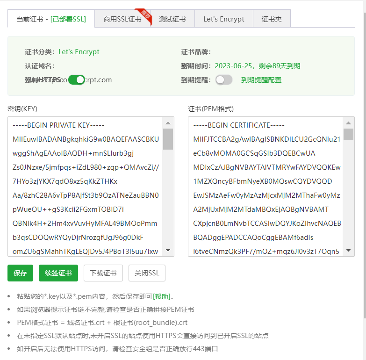Viewport: 366px width, 360px height.
Task: Click down arrow of PEM box scrollbar
Action: [x=348, y=250]
